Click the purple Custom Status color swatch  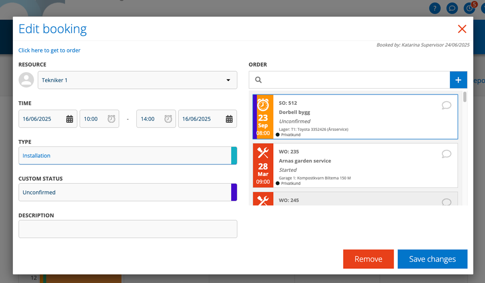click(234, 192)
